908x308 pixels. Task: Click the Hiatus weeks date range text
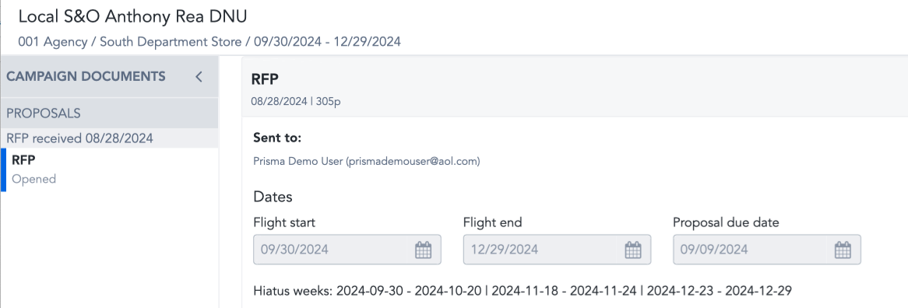[523, 290]
